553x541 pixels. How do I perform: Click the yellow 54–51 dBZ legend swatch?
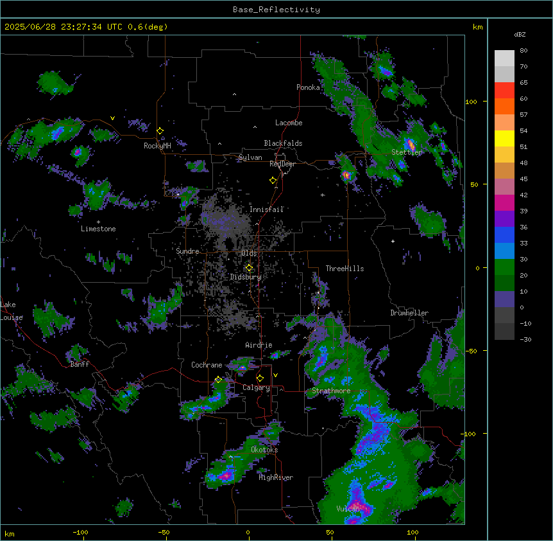click(504, 138)
